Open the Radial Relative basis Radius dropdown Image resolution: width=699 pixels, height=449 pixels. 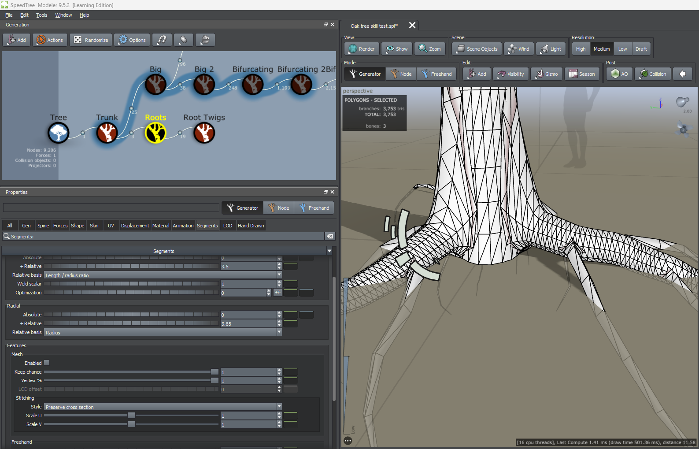point(163,333)
